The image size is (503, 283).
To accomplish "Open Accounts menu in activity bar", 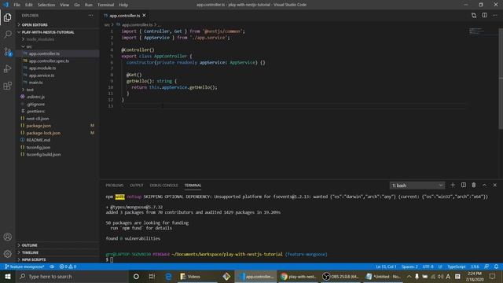I will pyautogui.click(x=7, y=237).
